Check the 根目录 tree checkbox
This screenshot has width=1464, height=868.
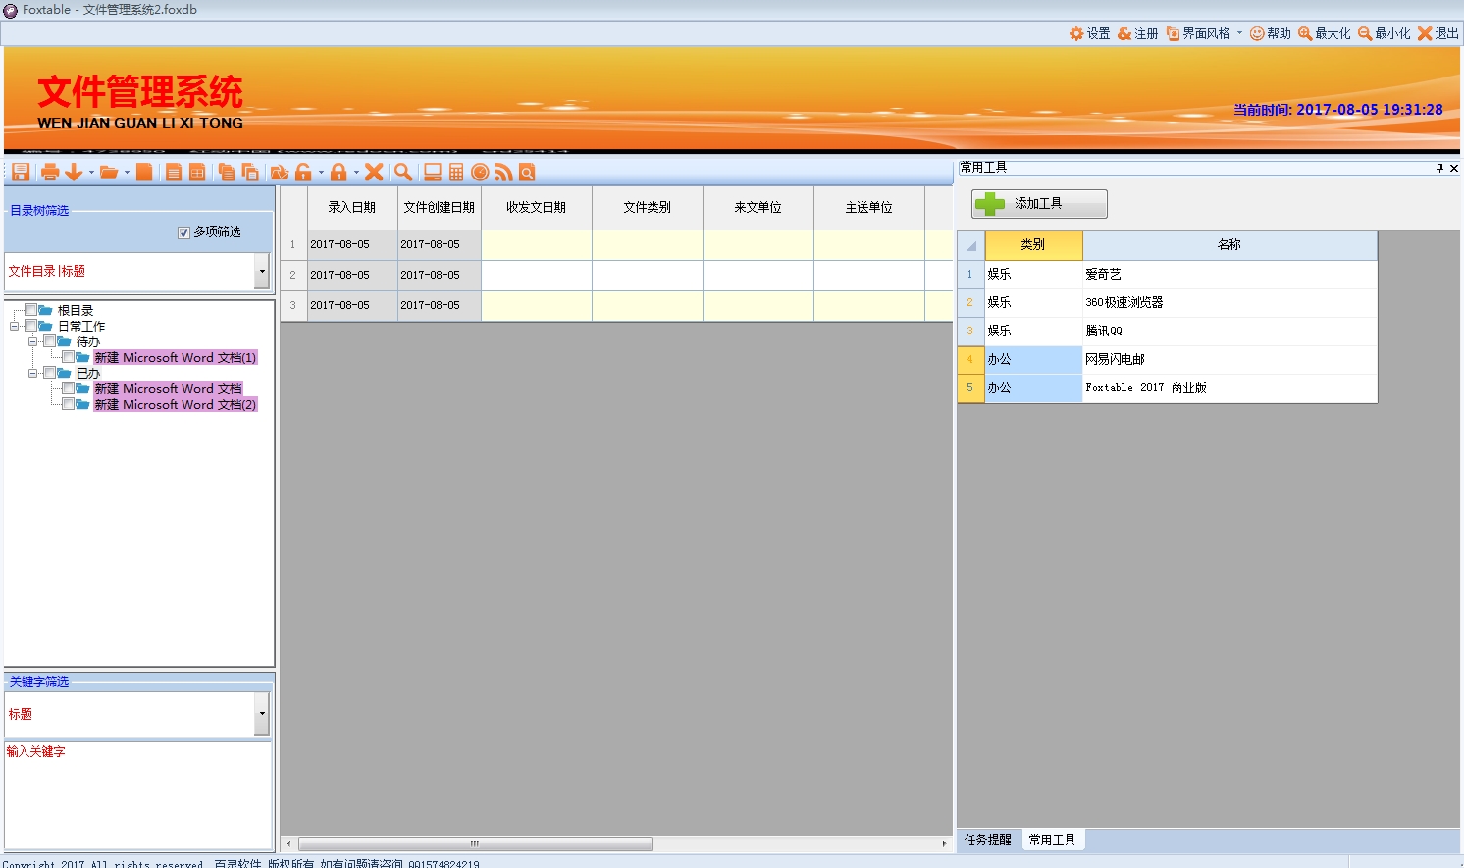click(x=31, y=310)
